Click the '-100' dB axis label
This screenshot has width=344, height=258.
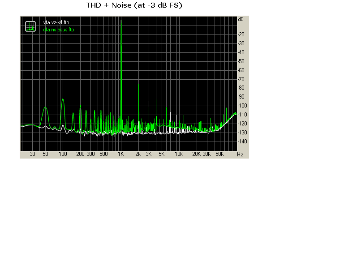pyautogui.click(x=242, y=106)
